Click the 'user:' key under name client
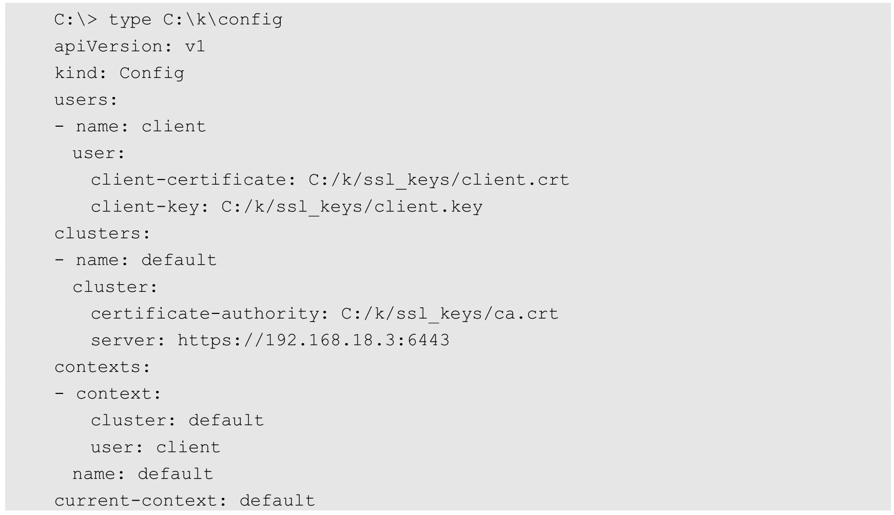894x515 pixels. pos(99,153)
